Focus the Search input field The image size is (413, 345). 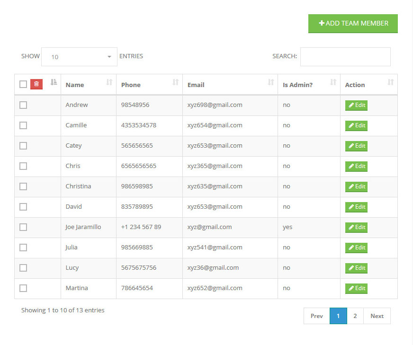345,57
